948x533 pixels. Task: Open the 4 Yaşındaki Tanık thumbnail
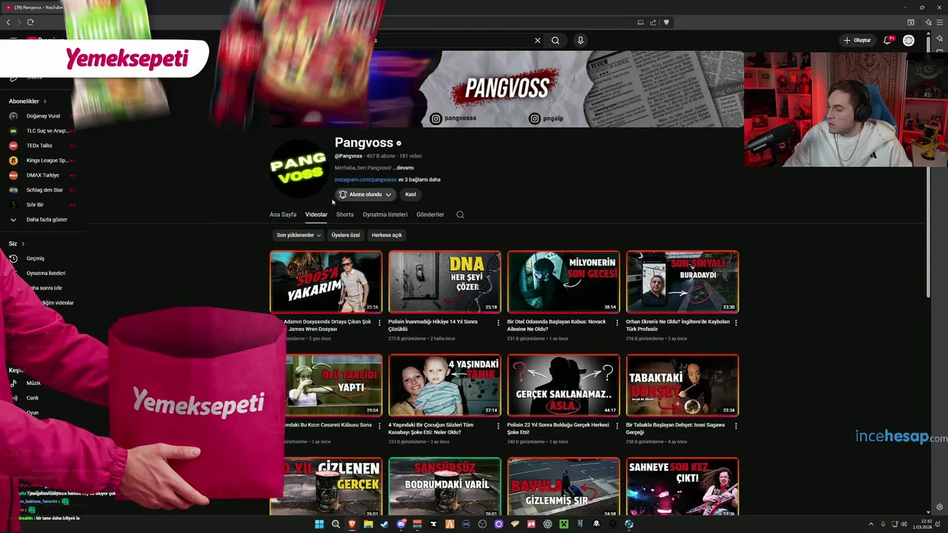pos(444,385)
